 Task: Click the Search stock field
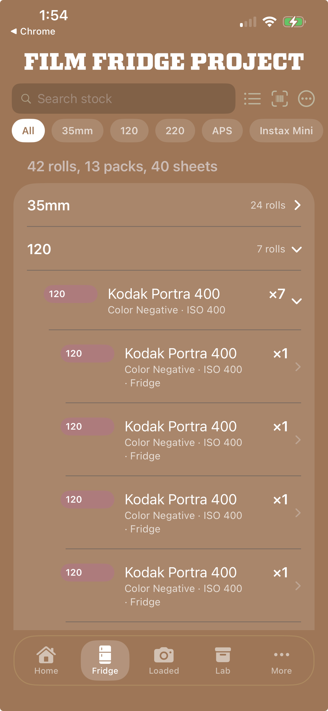click(x=123, y=99)
